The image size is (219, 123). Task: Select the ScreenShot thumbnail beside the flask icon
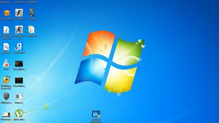pyautogui.click(x=19, y=64)
